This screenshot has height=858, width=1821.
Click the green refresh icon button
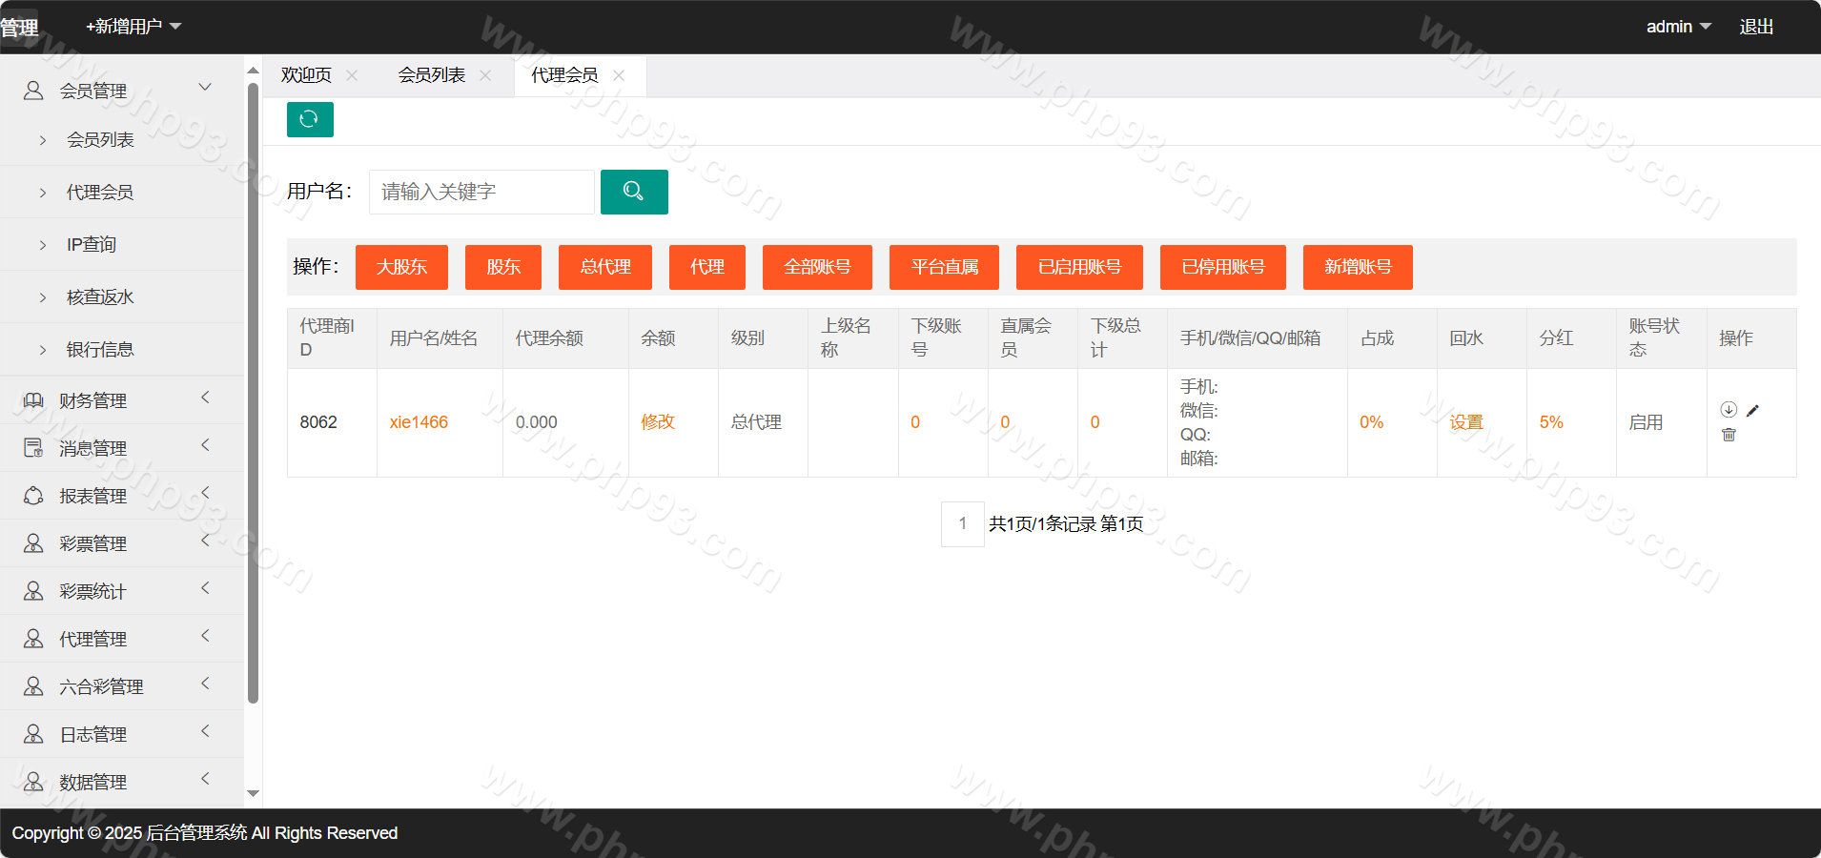(x=310, y=119)
